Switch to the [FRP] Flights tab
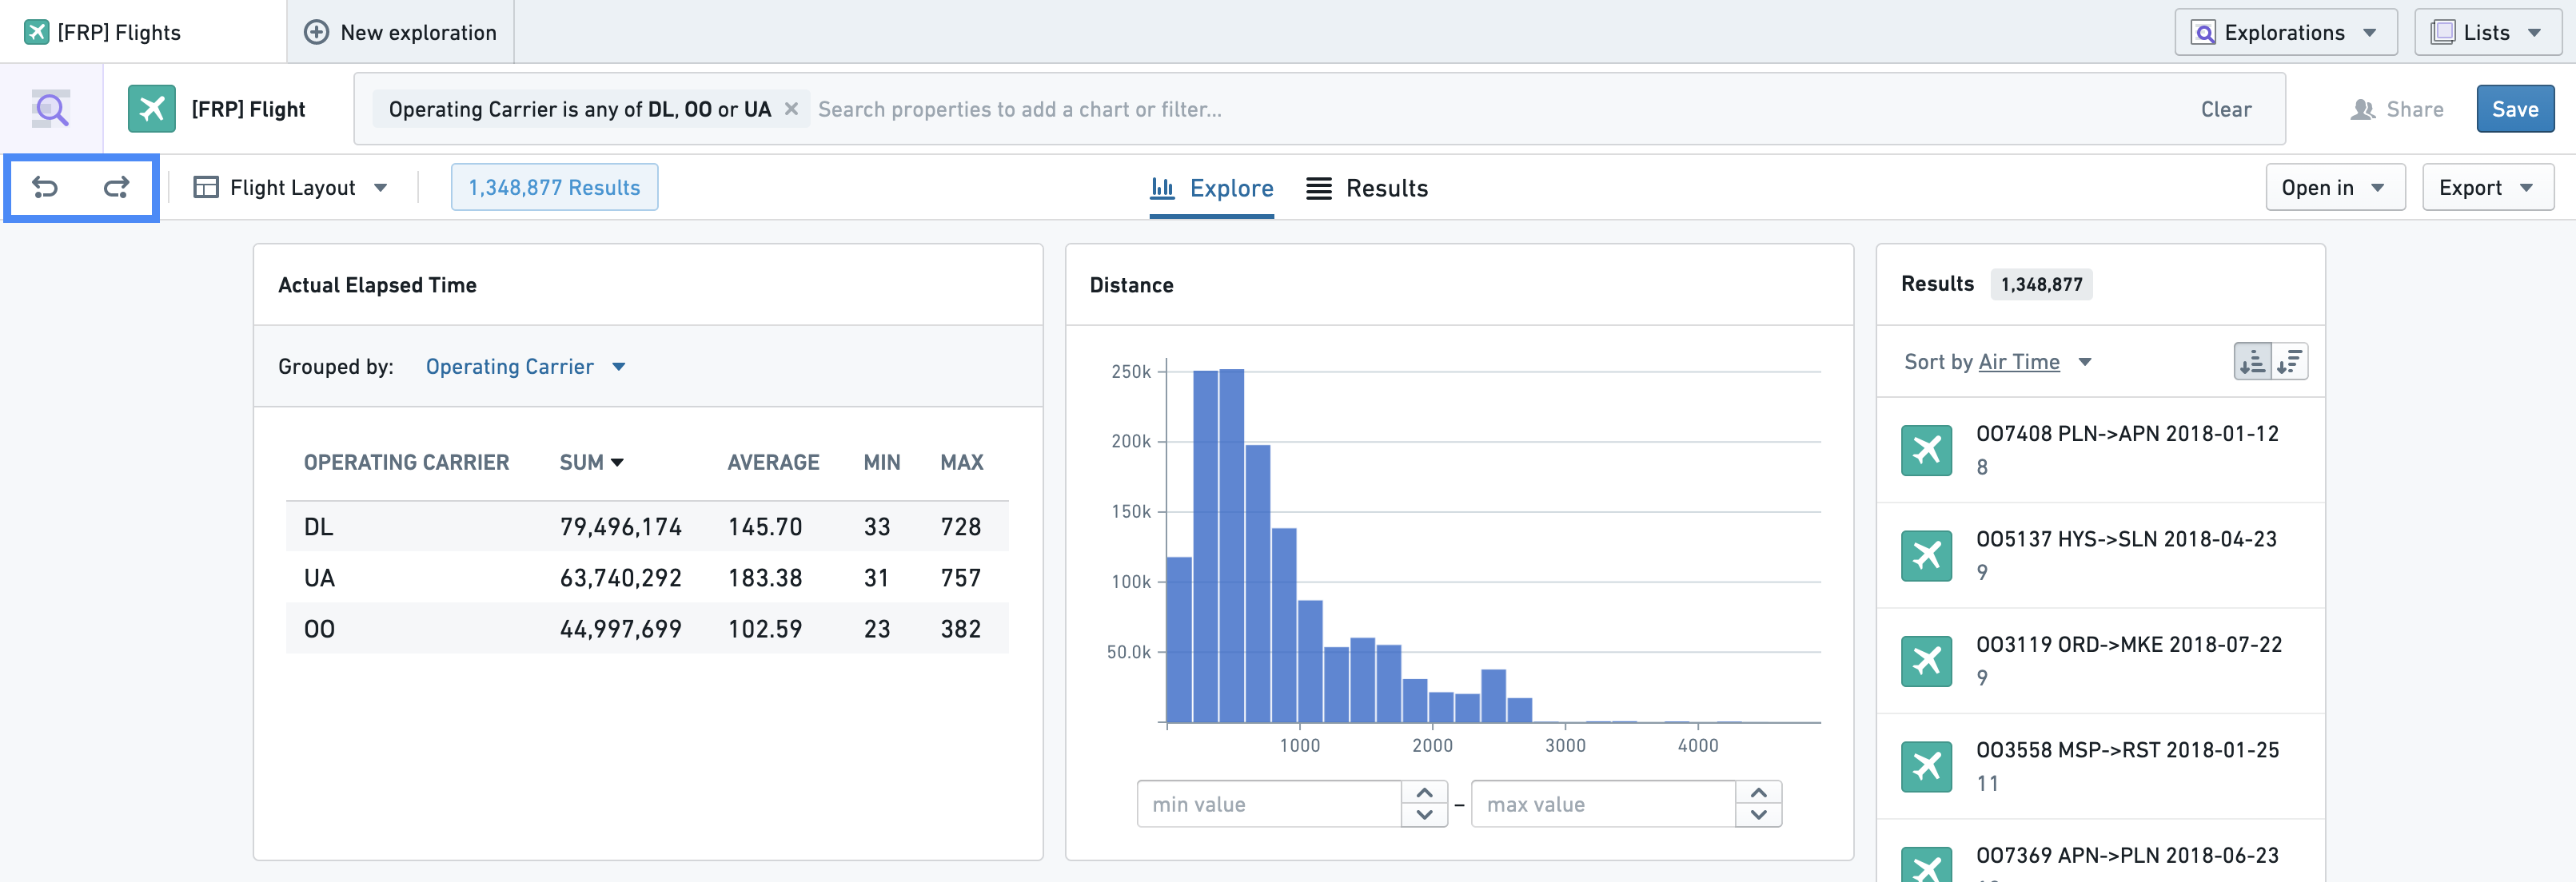 click(x=143, y=32)
